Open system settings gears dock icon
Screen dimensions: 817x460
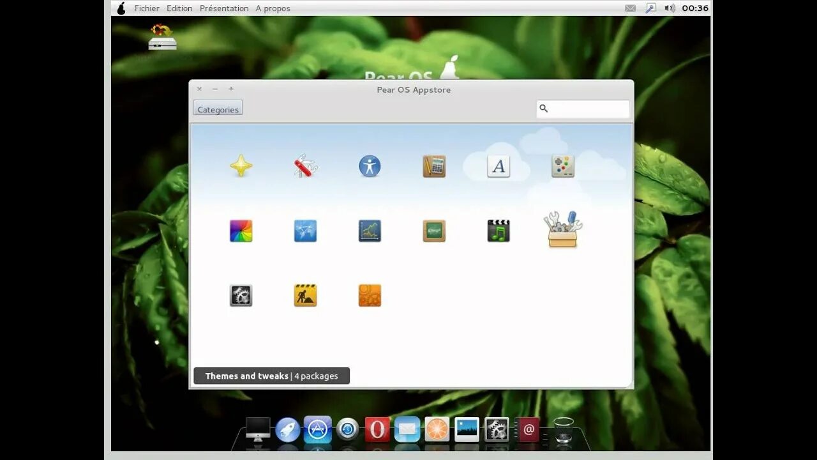[x=497, y=429]
